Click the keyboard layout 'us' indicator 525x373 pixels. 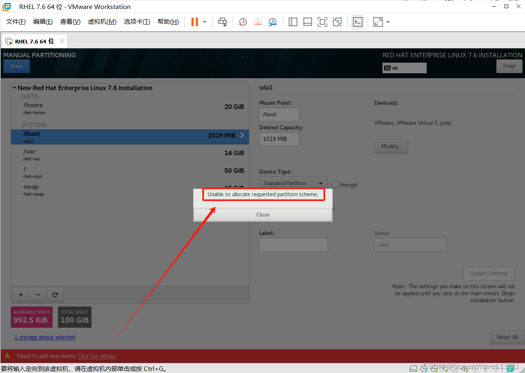(405, 68)
